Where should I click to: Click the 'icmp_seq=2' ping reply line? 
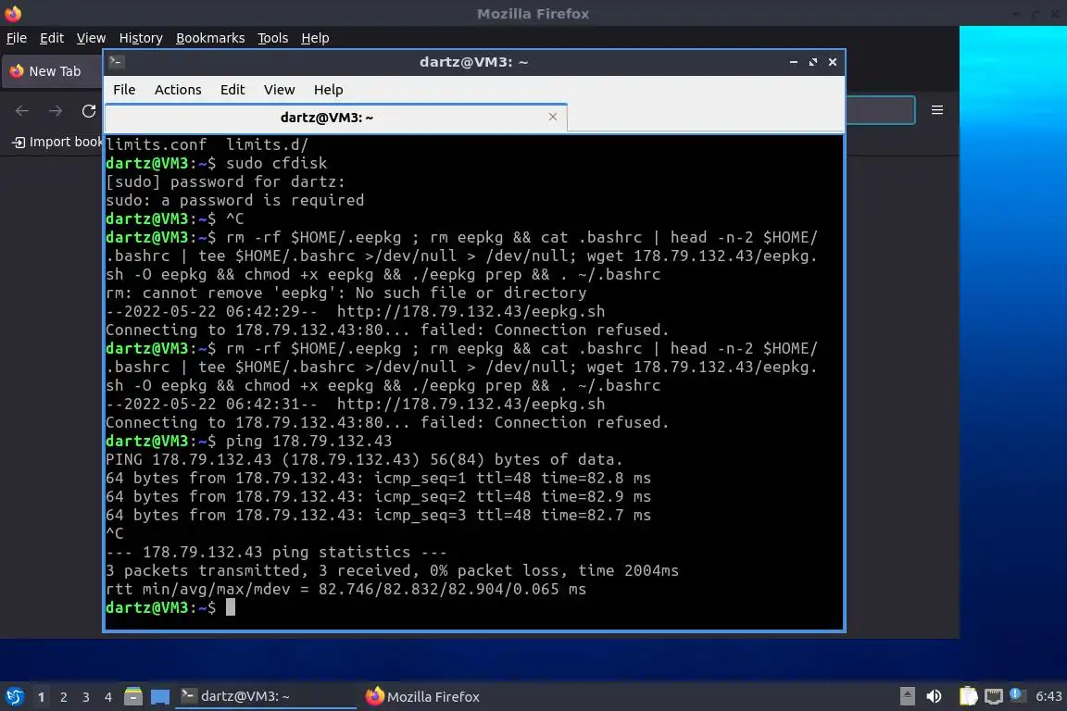(378, 496)
